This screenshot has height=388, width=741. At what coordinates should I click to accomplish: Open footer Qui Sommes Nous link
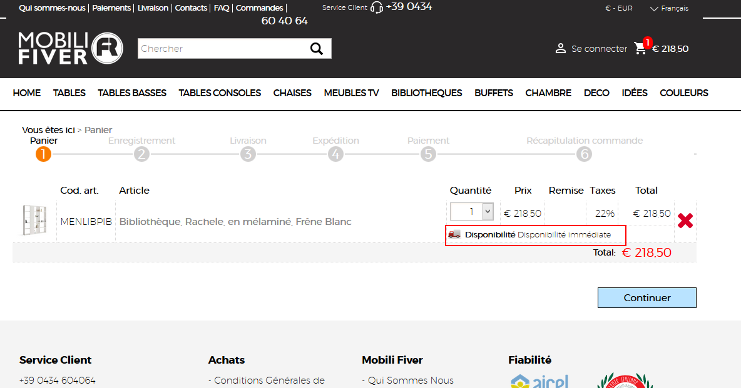point(408,381)
